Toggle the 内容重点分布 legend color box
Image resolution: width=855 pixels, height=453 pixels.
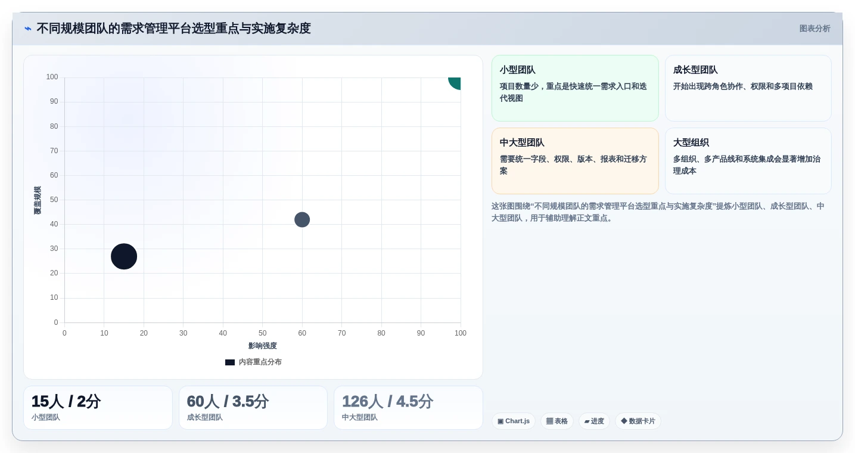[x=230, y=362]
